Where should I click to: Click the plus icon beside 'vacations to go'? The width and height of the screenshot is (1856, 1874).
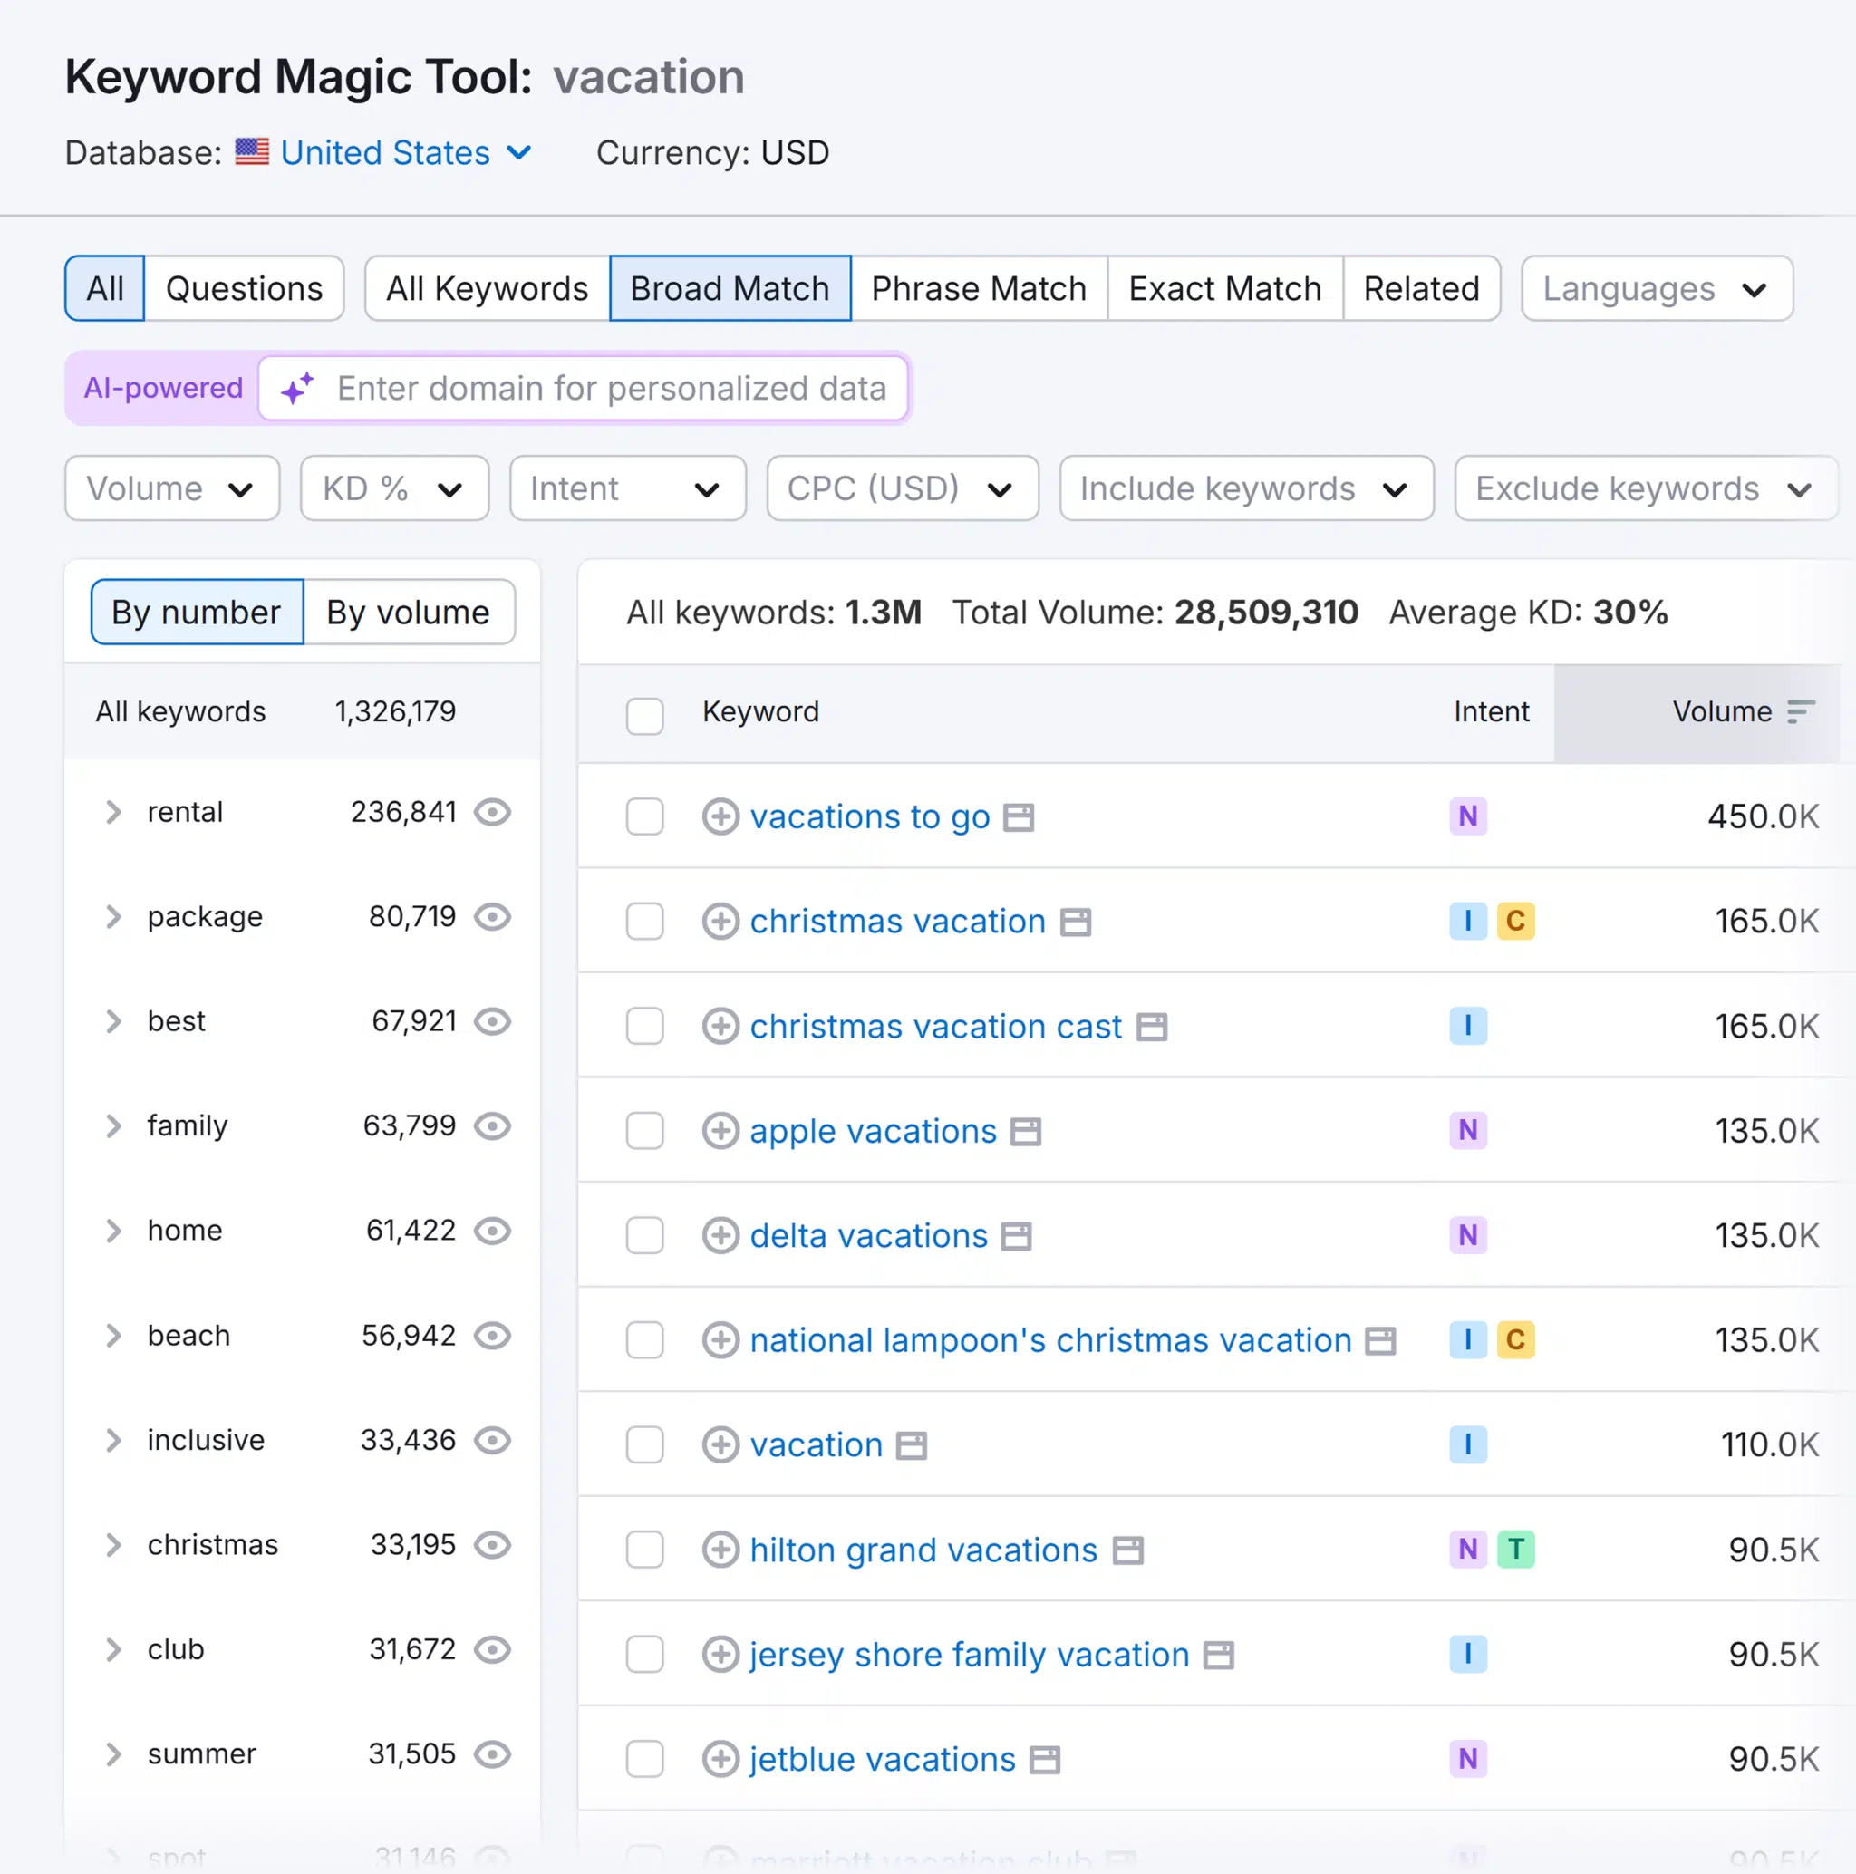[720, 816]
